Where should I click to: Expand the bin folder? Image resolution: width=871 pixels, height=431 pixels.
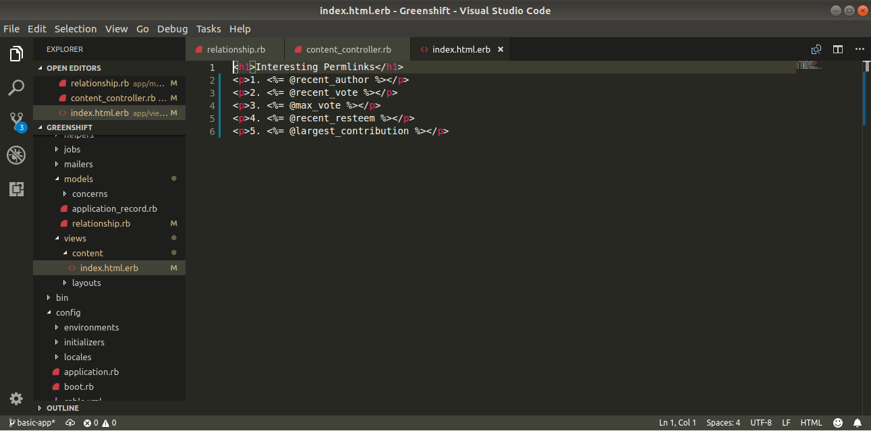click(x=109, y=297)
